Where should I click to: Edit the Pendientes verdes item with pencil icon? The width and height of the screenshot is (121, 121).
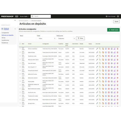tap(97, 56)
